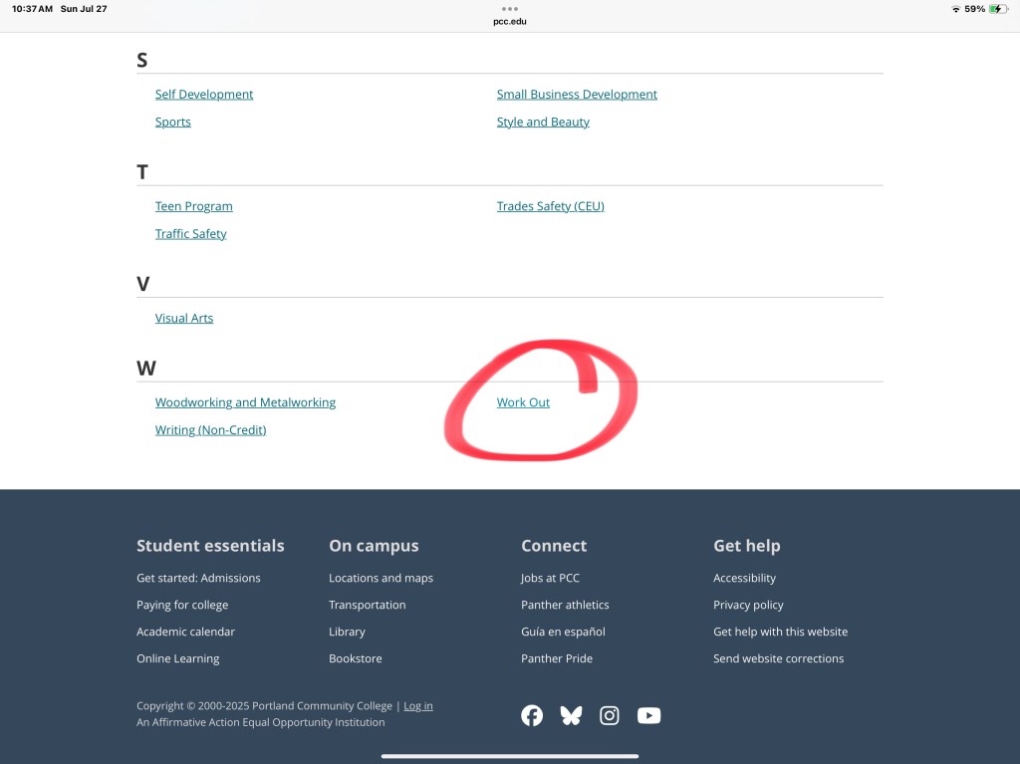The height and width of the screenshot is (764, 1020).
Task: Tap the pcc.edu address bar
Action: coord(510,21)
